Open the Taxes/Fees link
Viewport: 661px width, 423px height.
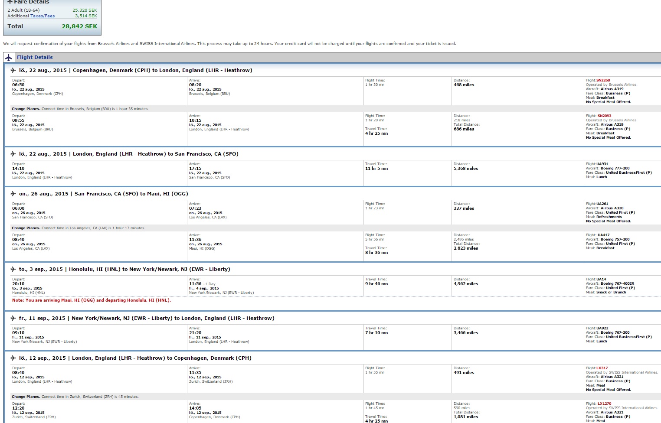[43, 16]
